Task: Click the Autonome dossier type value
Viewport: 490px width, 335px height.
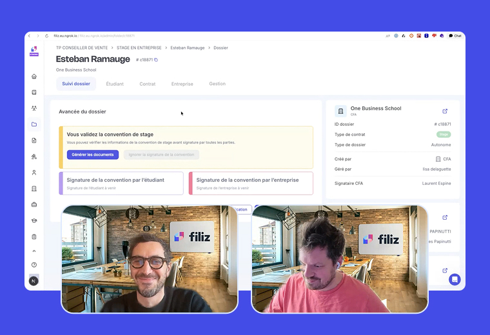Action: (441, 145)
